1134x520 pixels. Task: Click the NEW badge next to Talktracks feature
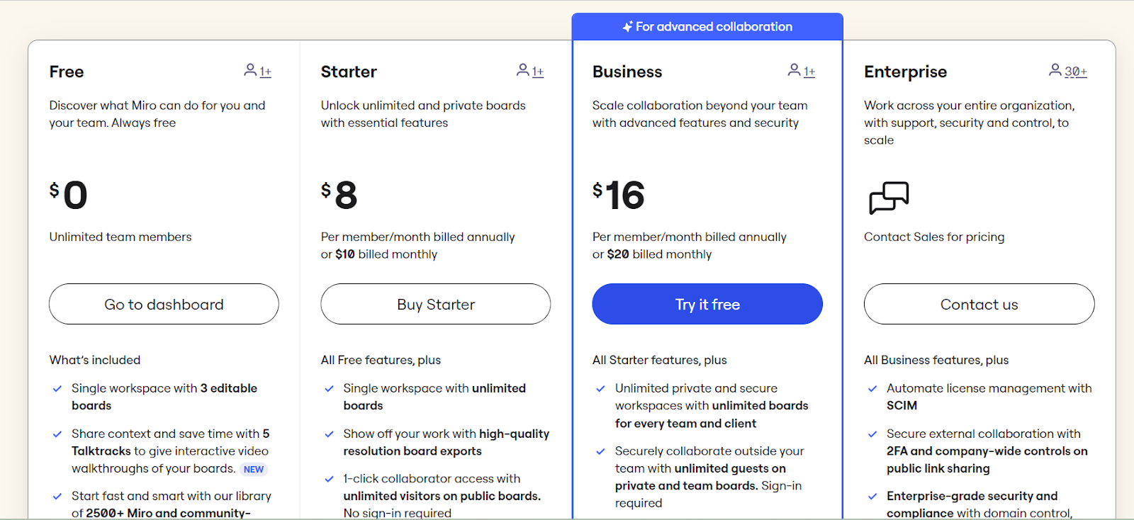click(253, 469)
